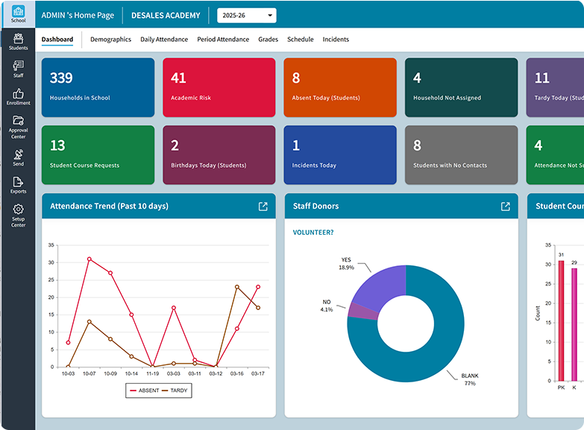Viewport: 584px width, 430px height.
Task: Toggle the ABSENT series in chart legend
Action: coord(145,391)
